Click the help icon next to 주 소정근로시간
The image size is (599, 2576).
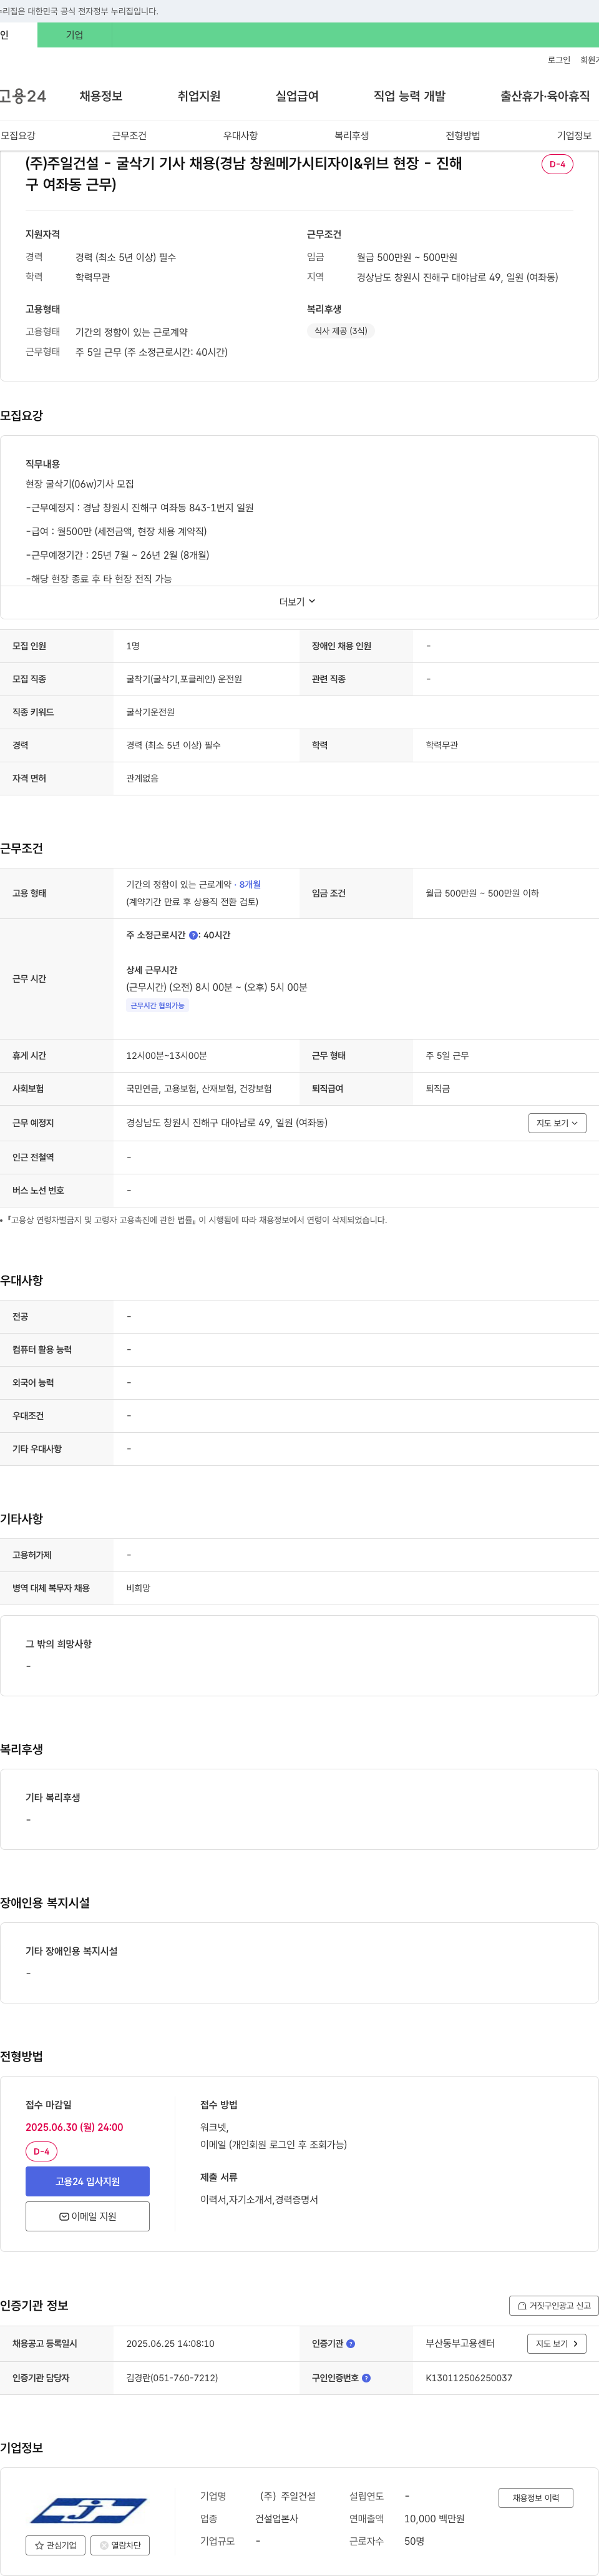click(x=193, y=935)
